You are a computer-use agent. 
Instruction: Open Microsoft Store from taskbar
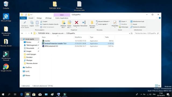[34, 94]
